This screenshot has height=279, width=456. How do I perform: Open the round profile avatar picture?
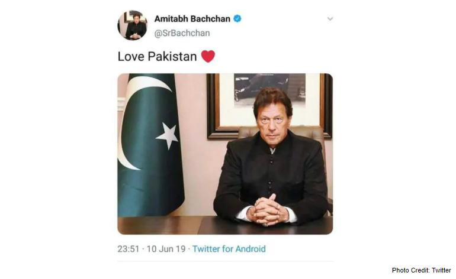click(x=132, y=25)
